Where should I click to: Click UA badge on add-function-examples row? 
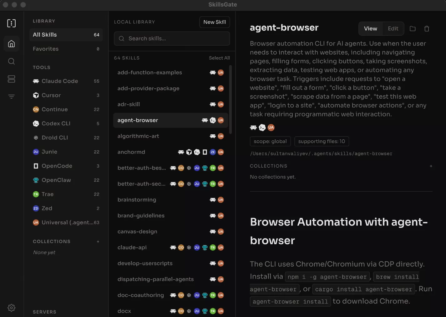tap(221, 72)
